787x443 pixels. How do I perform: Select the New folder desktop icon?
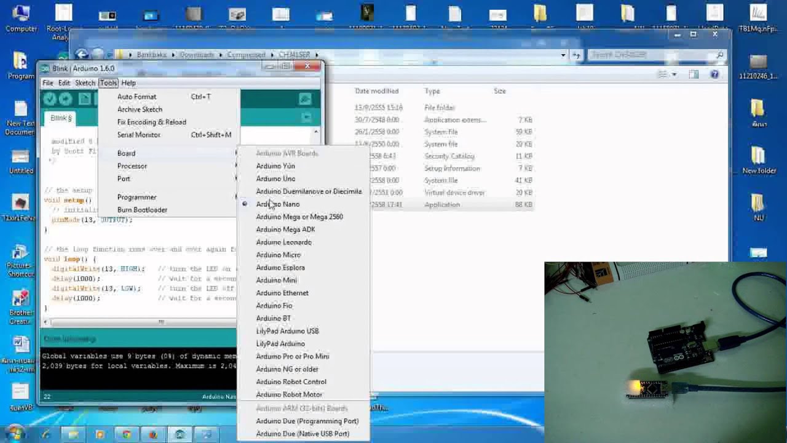click(759, 160)
